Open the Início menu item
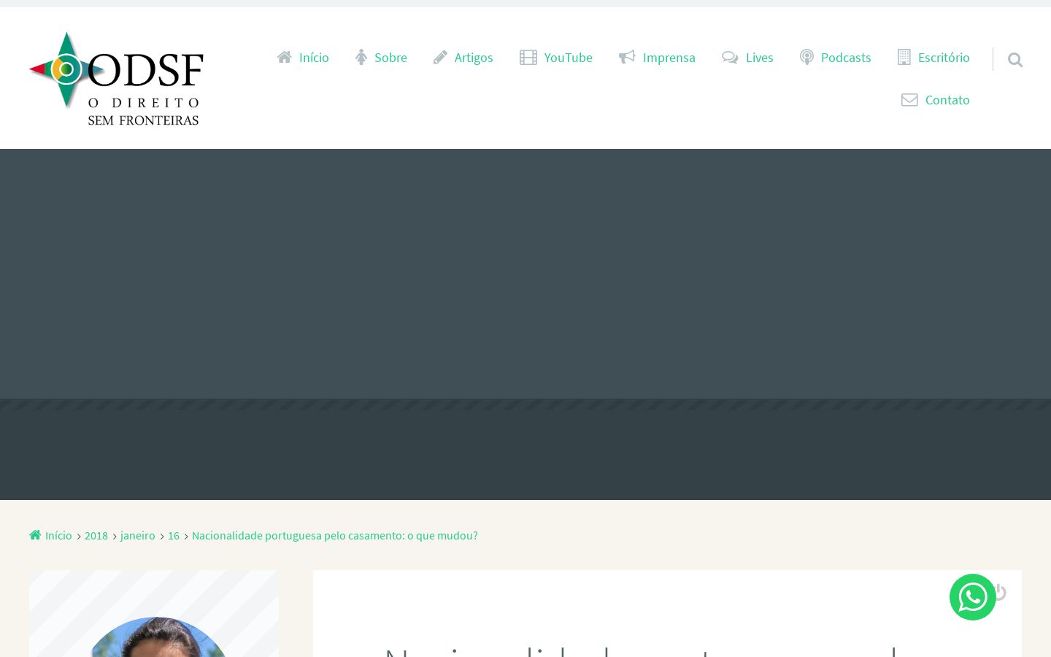Viewport: 1051px width, 657px height. point(314,58)
